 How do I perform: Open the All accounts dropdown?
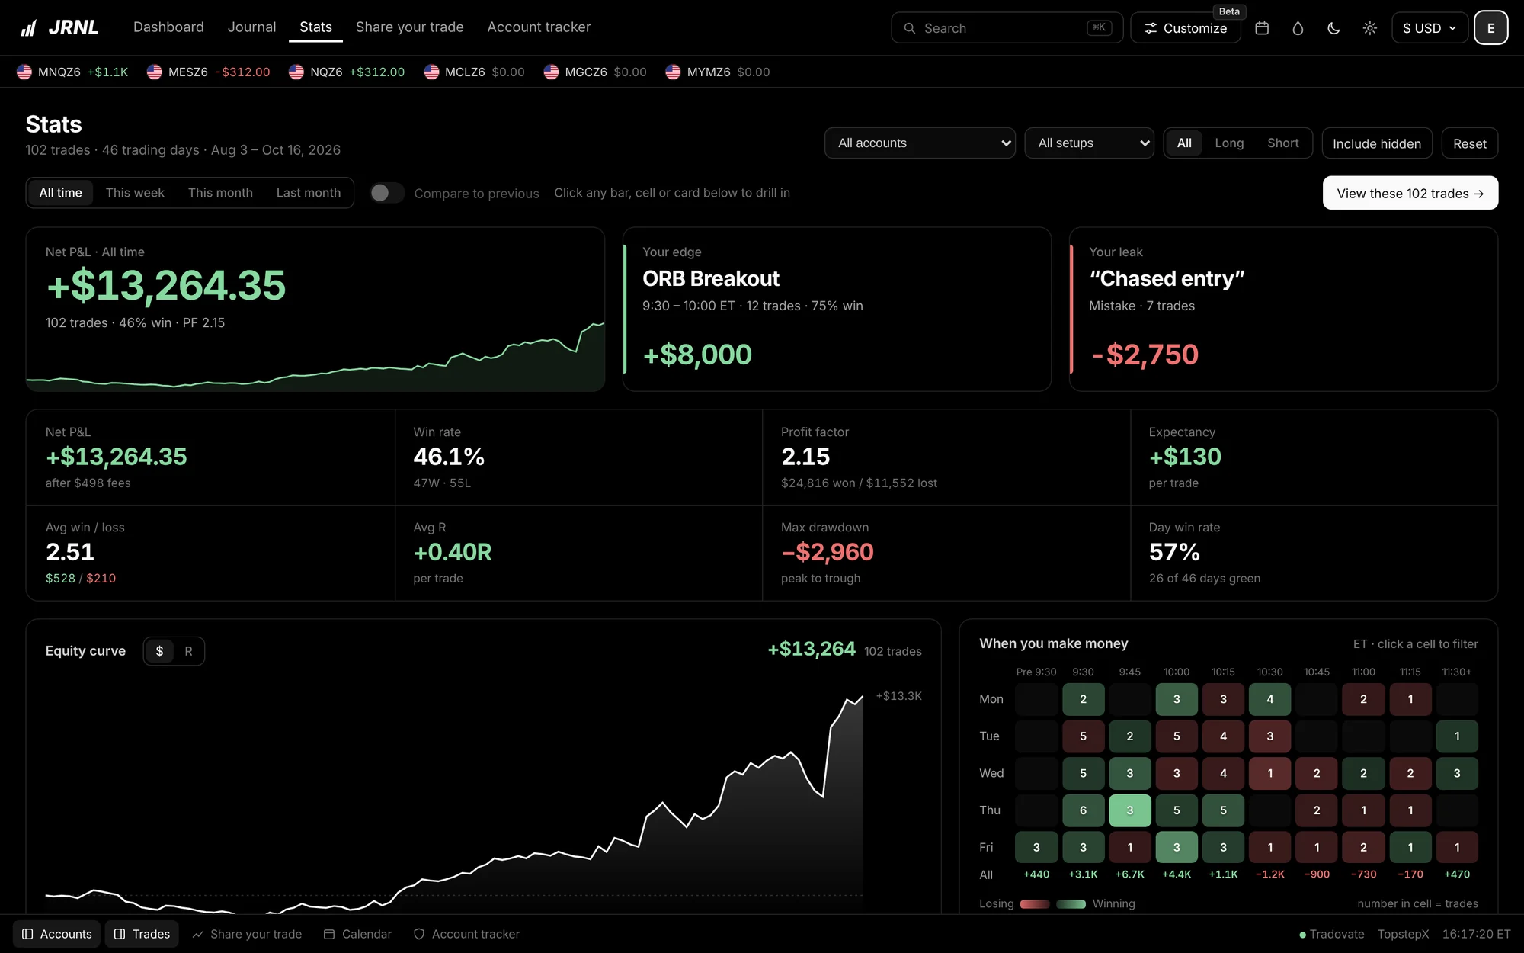pos(920,143)
